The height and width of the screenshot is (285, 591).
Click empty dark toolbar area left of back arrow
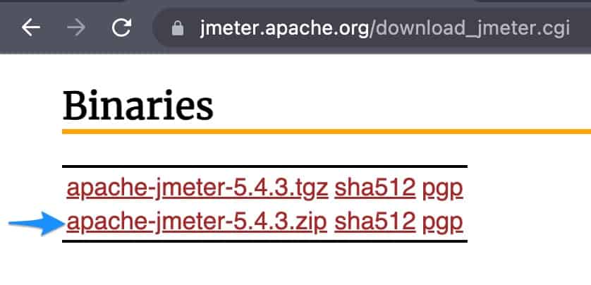pyautogui.click(x=8, y=28)
